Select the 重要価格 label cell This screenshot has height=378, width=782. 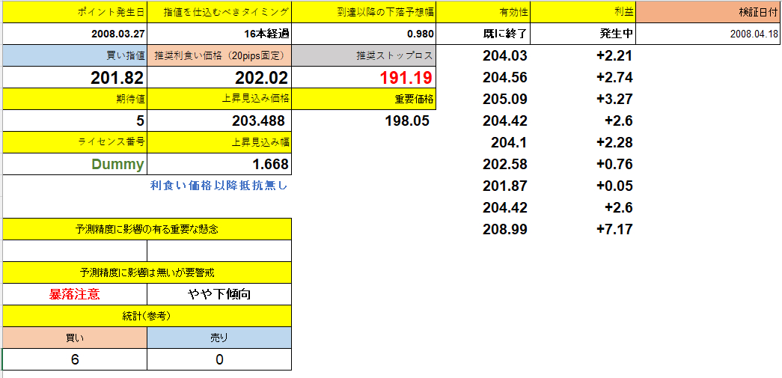(x=364, y=99)
